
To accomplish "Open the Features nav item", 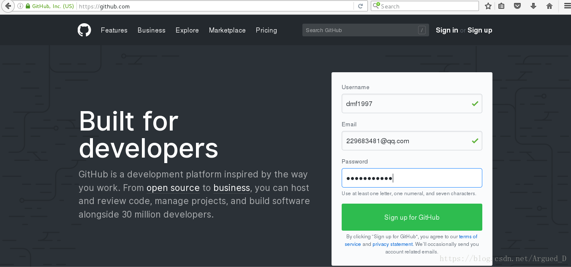I will coord(114,30).
